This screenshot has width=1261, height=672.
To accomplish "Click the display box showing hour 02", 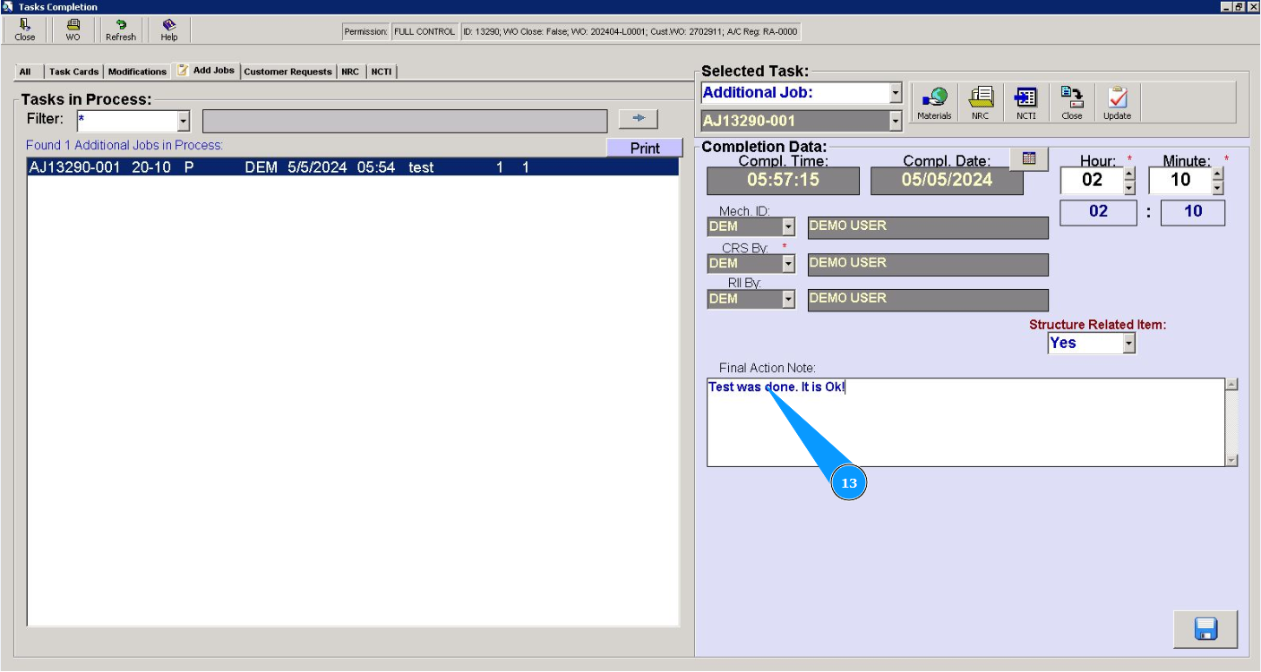I will (1098, 212).
